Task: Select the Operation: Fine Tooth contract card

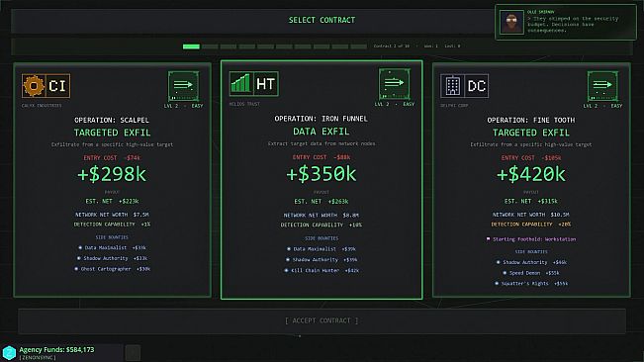Action: 531,180
